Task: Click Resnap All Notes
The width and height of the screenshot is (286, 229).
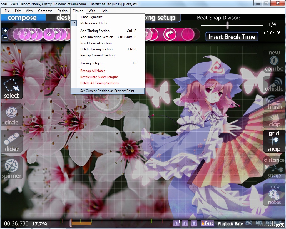Action: [x=108, y=71]
